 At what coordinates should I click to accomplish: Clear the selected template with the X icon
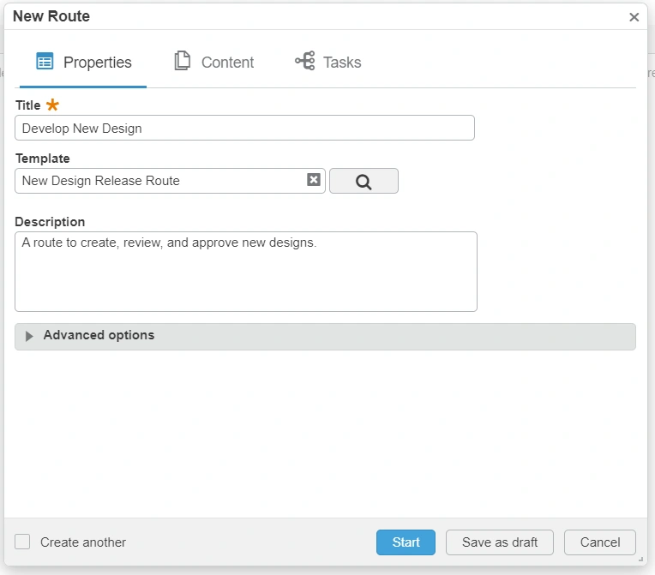tap(314, 180)
